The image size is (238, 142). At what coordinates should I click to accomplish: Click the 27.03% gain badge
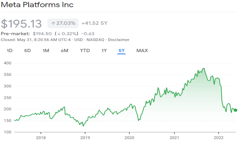63,23
